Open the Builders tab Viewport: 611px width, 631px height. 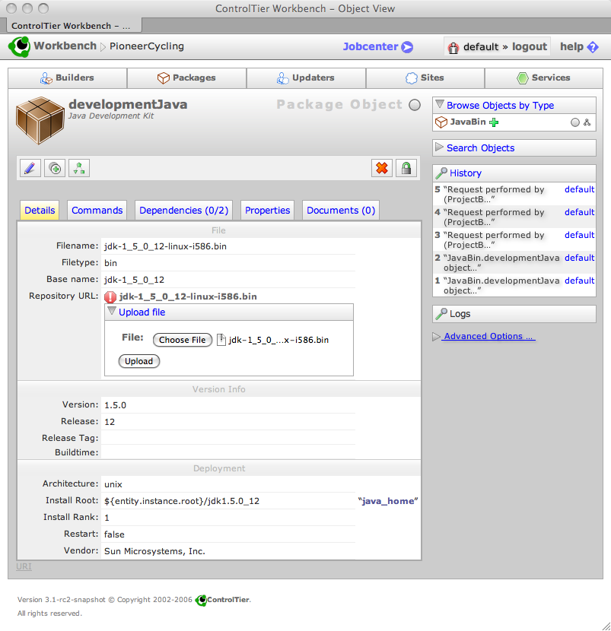[x=68, y=78]
